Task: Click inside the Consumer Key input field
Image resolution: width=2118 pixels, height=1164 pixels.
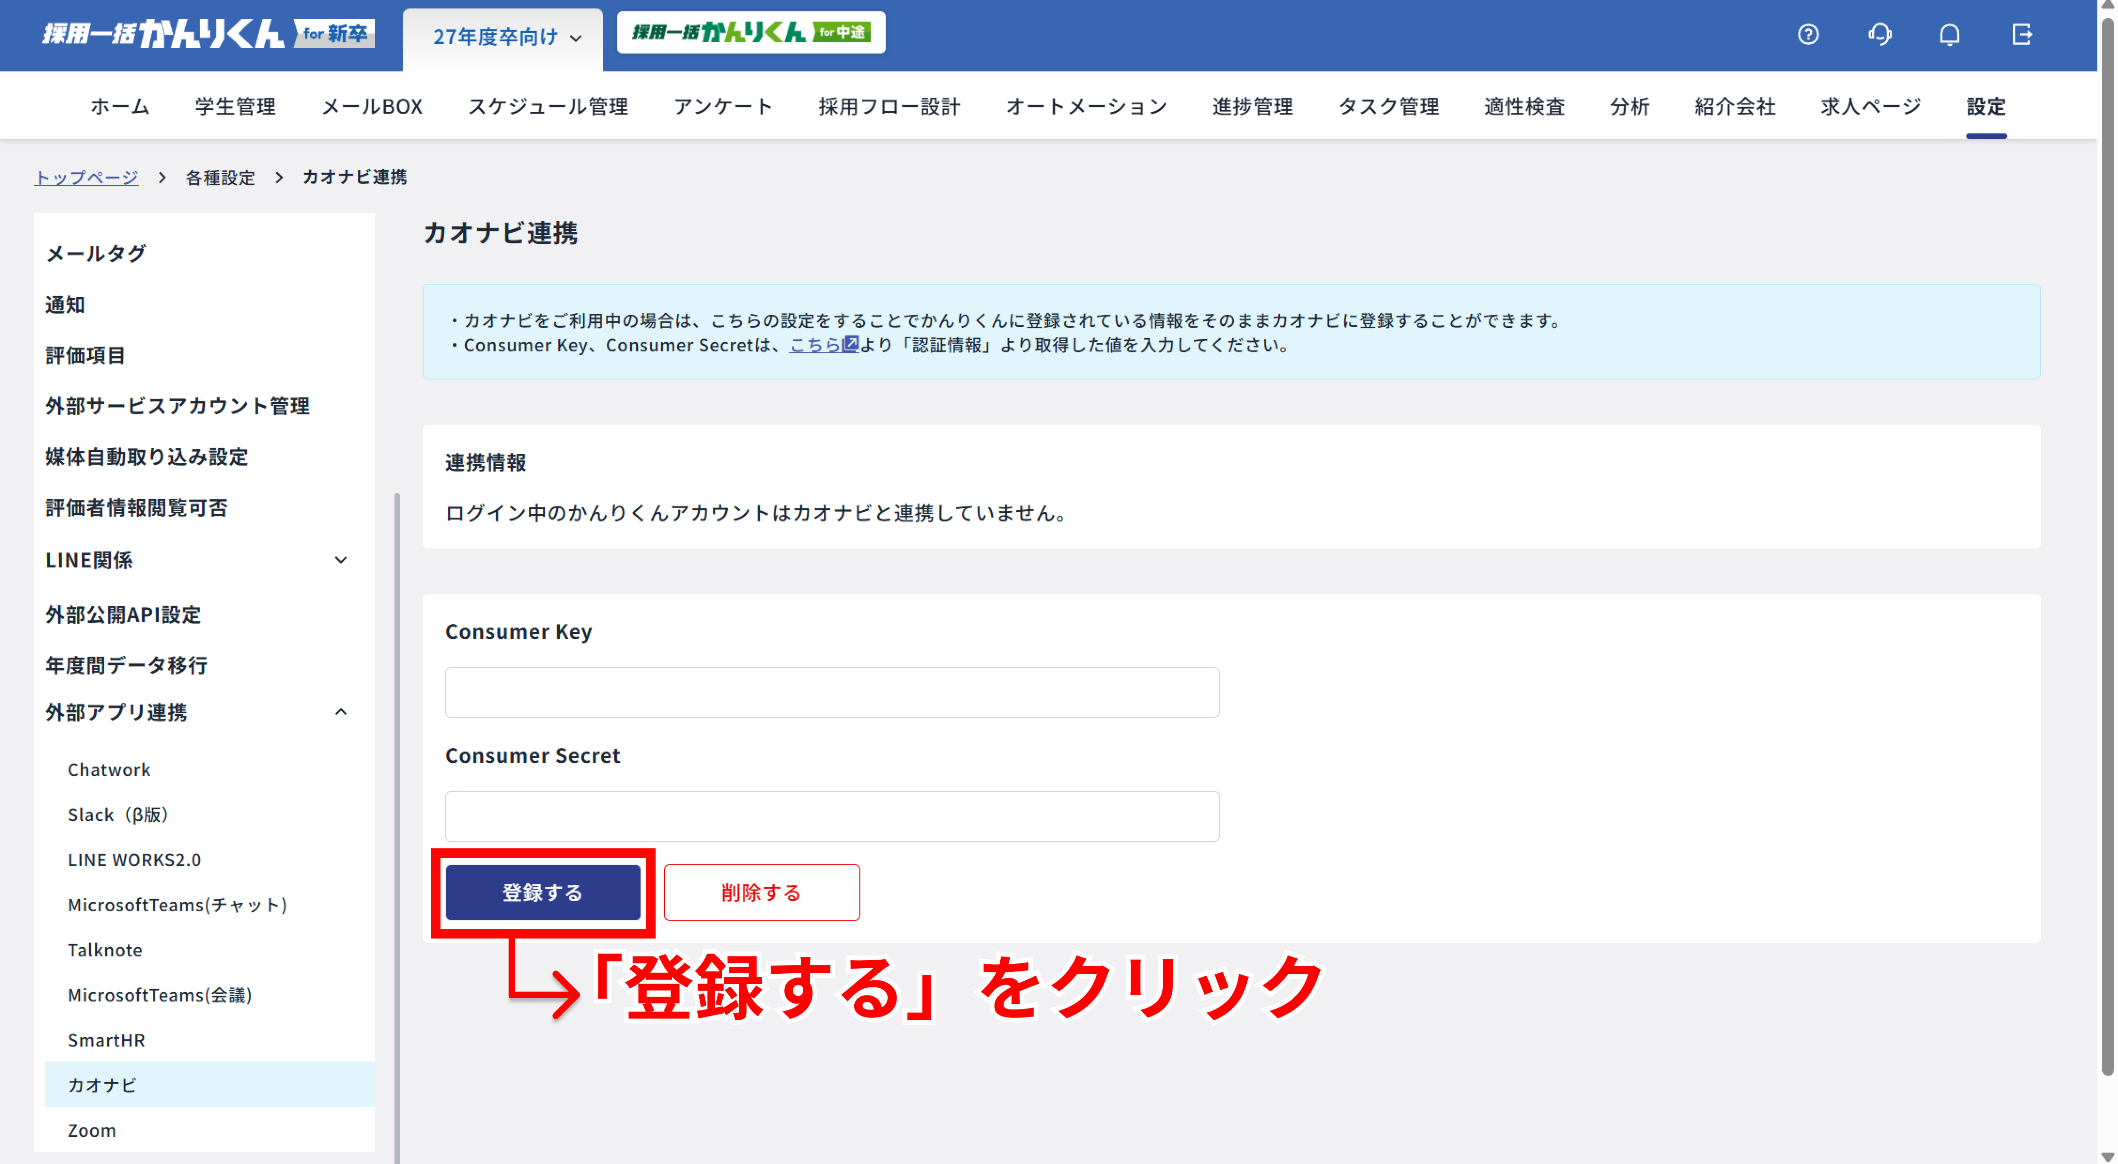Action: [831, 692]
